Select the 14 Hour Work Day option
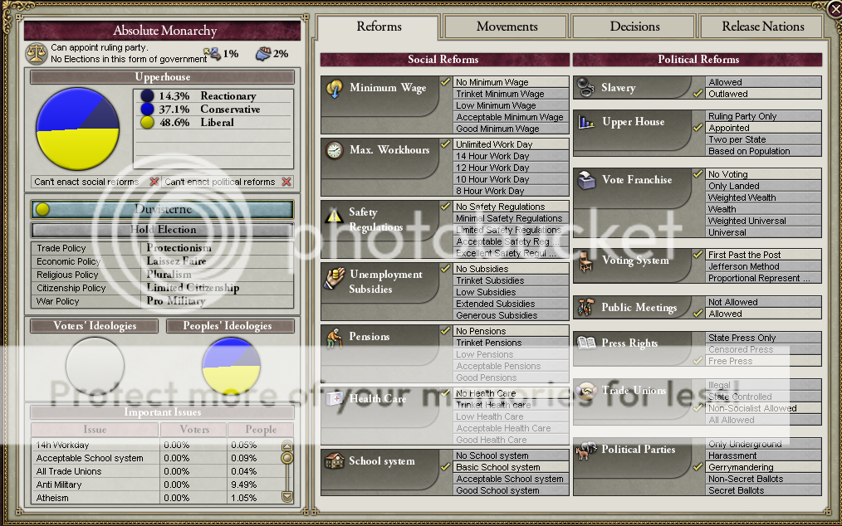 (x=492, y=156)
